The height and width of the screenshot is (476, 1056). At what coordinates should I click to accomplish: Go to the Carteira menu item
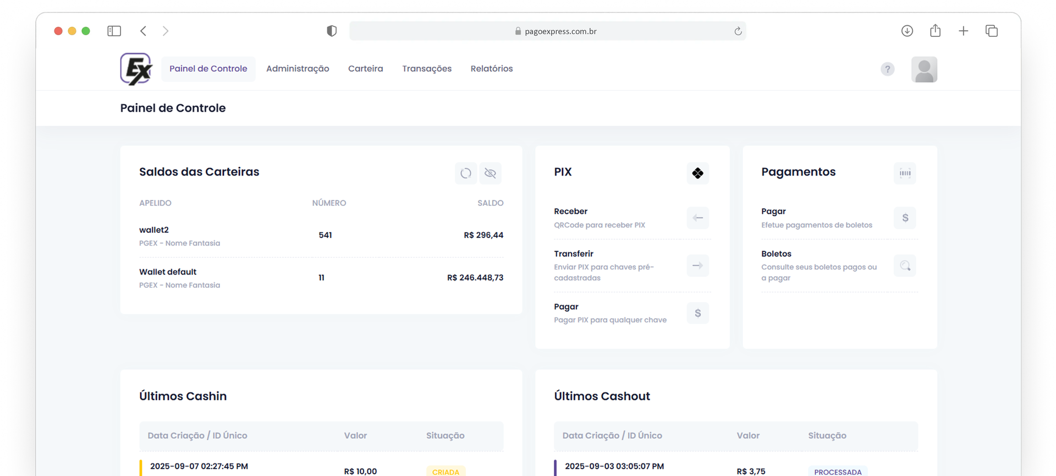(365, 69)
